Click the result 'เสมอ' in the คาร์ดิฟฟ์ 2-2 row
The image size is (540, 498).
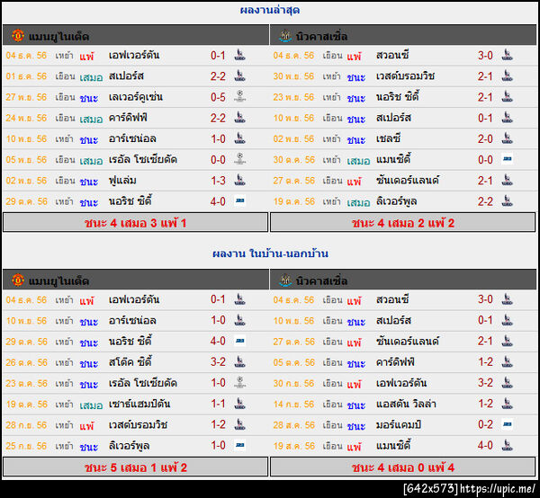[91, 119]
